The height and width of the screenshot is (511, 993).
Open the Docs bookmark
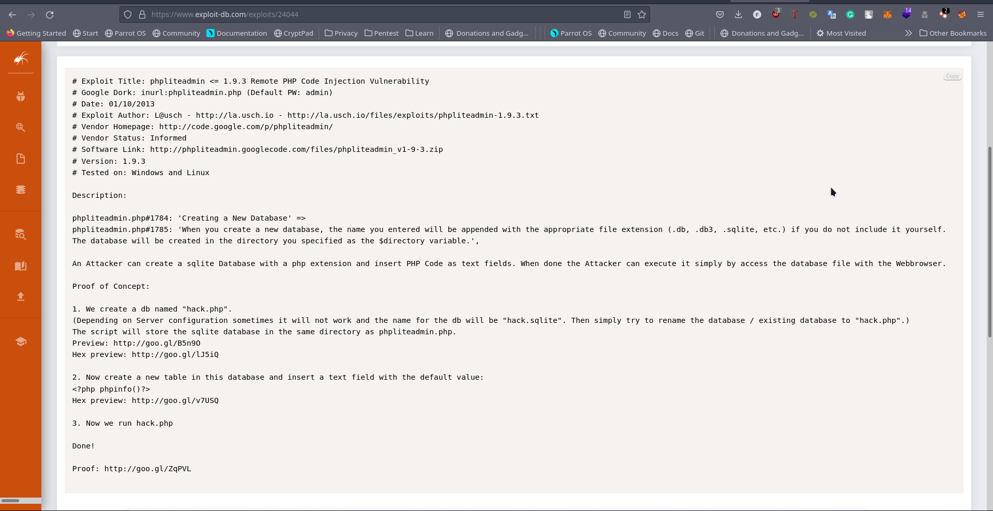(666, 33)
